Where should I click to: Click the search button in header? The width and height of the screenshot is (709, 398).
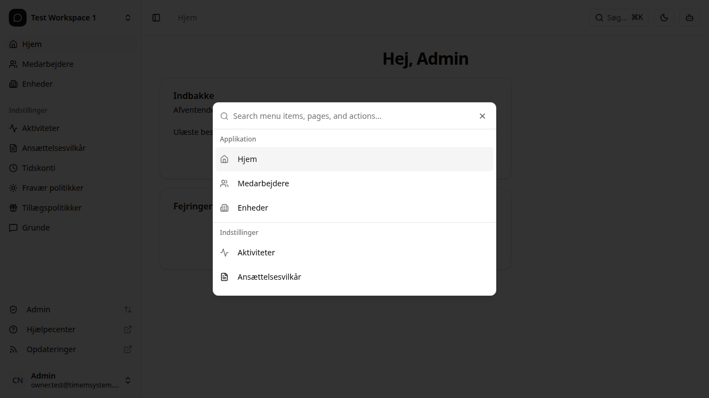pos(619,18)
